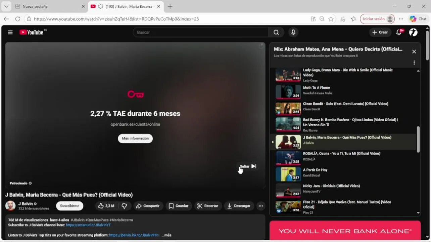Subscribe via the Suscribirme button

click(69, 206)
